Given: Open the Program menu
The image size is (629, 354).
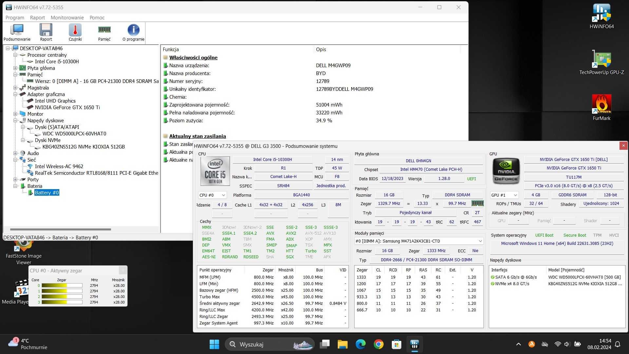Looking at the screenshot, I should tap(15, 17).
